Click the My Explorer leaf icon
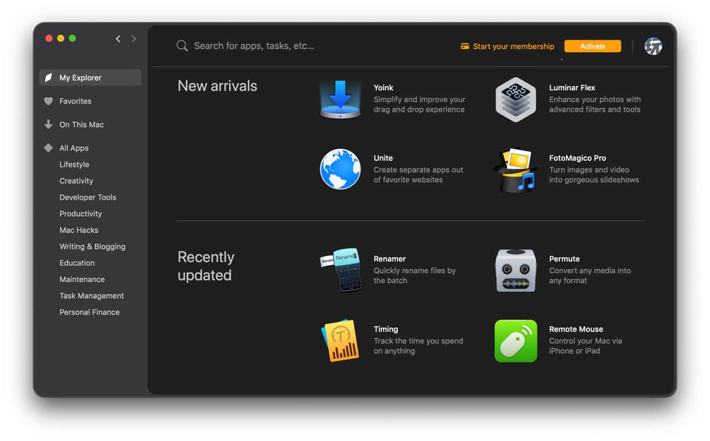Viewport: 710px width, 441px height. click(49, 77)
